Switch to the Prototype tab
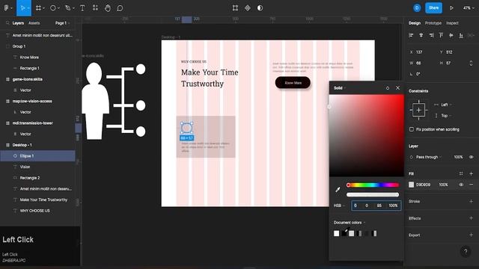The image size is (479, 269). tap(433, 23)
